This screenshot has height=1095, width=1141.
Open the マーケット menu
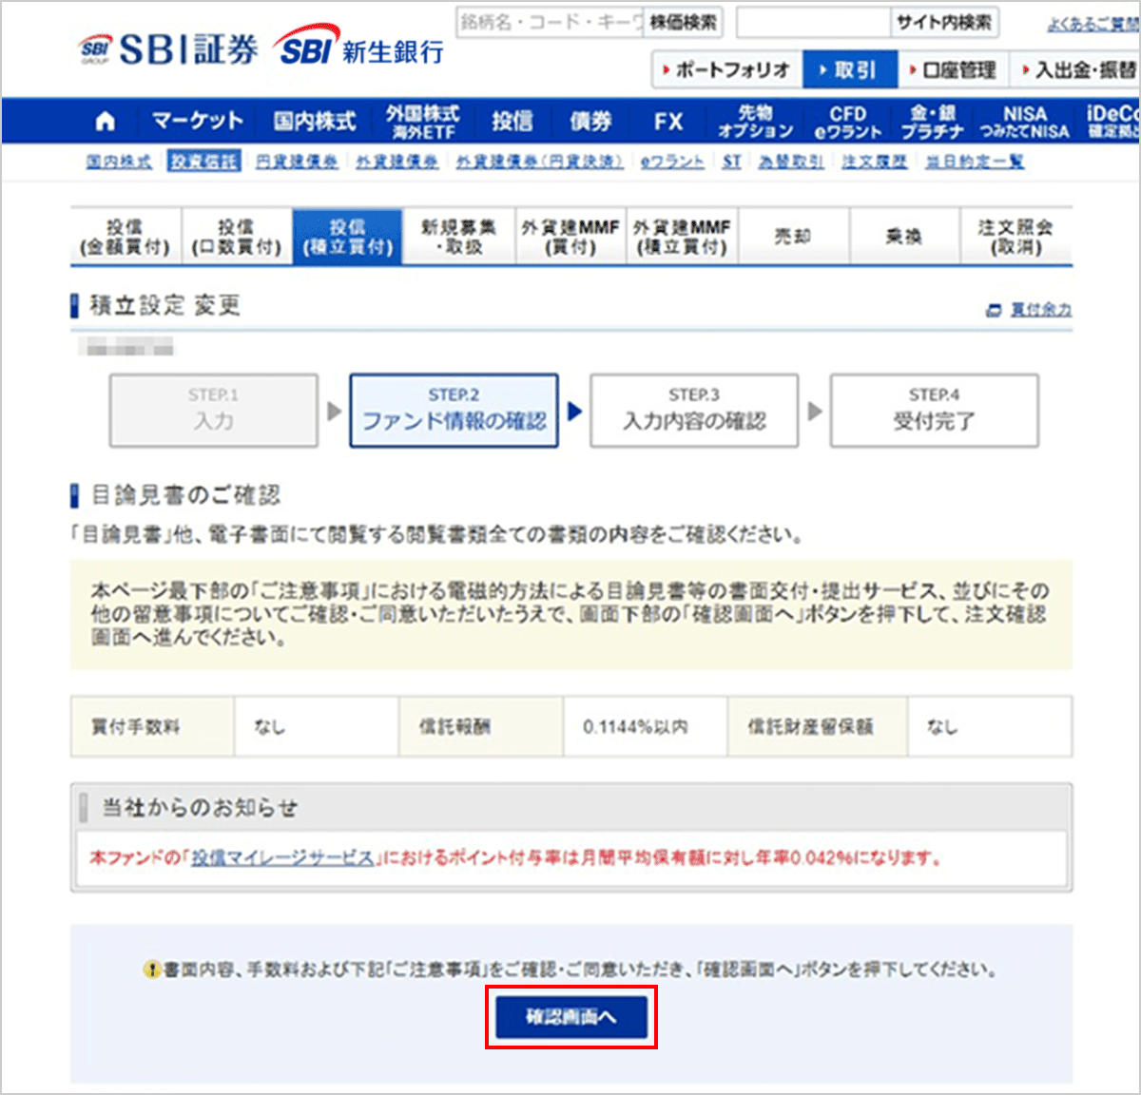pos(197,122)
